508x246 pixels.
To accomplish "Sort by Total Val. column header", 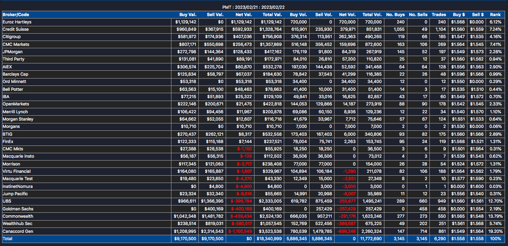I will click(x=273, y=15).
